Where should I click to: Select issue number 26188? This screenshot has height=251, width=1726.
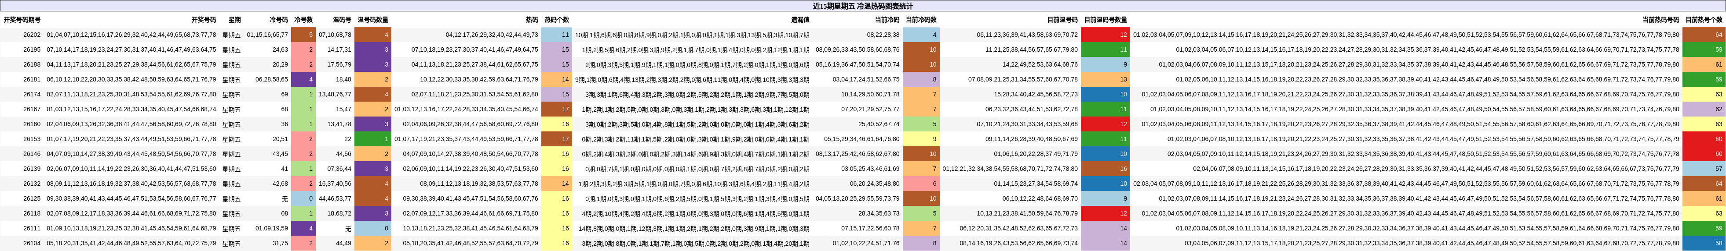[x=32, y=65]
